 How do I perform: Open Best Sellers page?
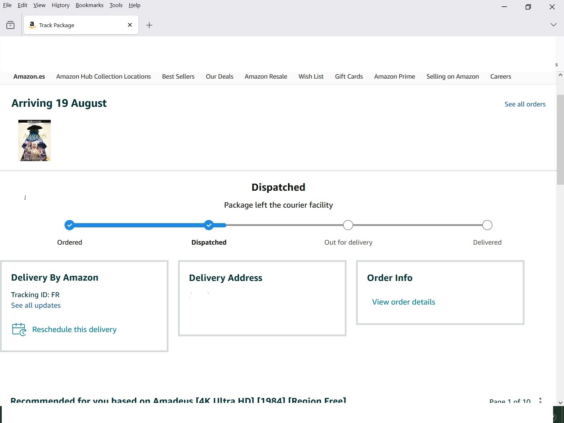click(x=178, y=76)
